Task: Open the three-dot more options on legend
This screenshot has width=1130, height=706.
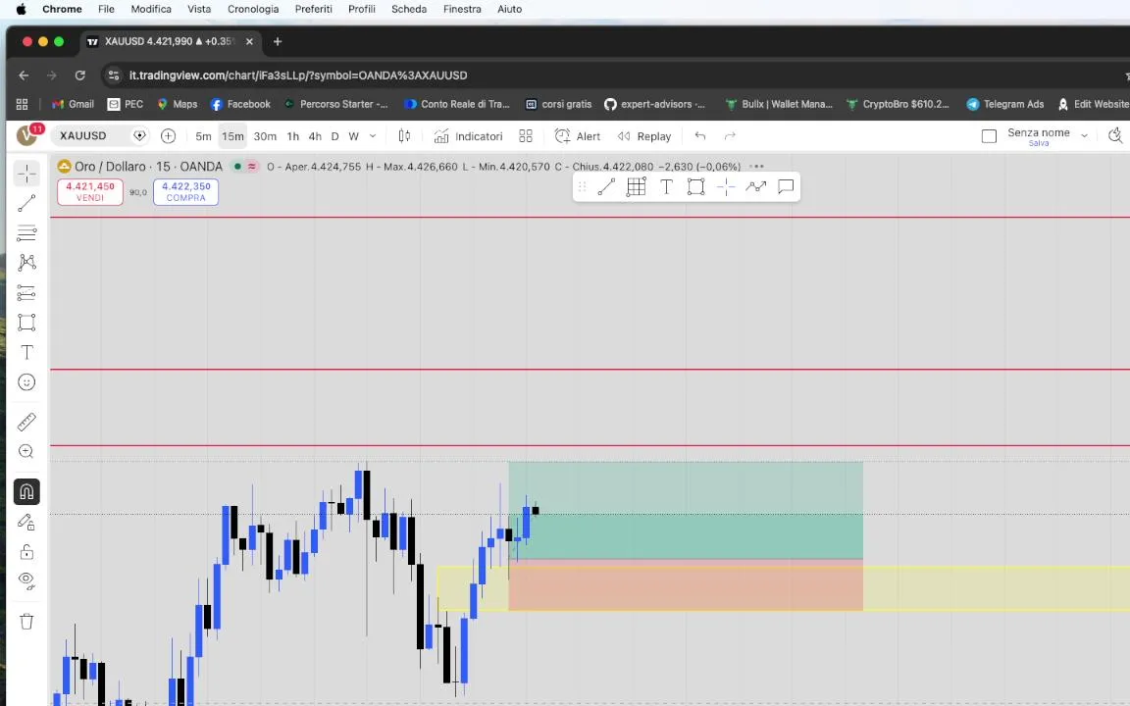Action: click(x=756, y=167)
